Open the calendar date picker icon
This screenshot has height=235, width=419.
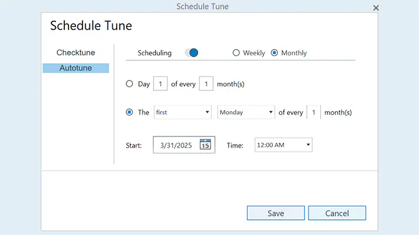click(x=205, y=144)
